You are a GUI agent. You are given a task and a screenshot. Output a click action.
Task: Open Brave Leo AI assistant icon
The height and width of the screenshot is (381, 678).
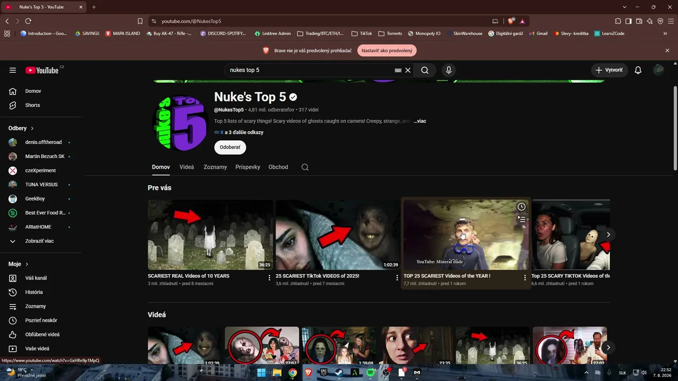(x=650, y=21)
